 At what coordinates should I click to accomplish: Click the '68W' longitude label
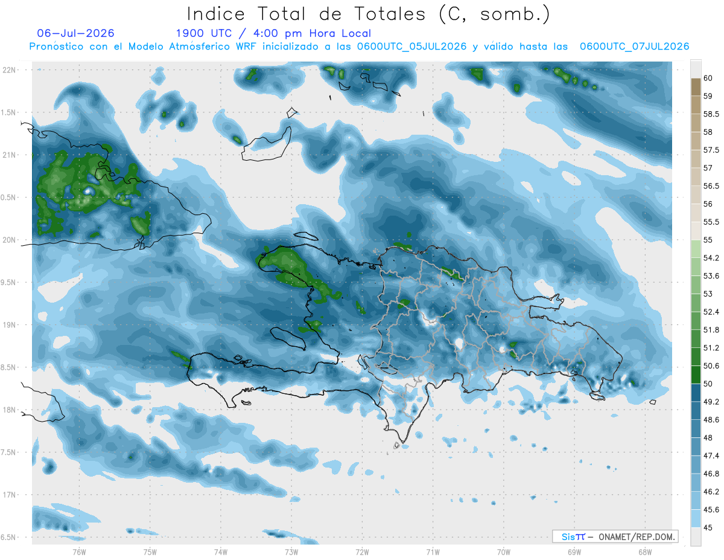pos(644,552)
